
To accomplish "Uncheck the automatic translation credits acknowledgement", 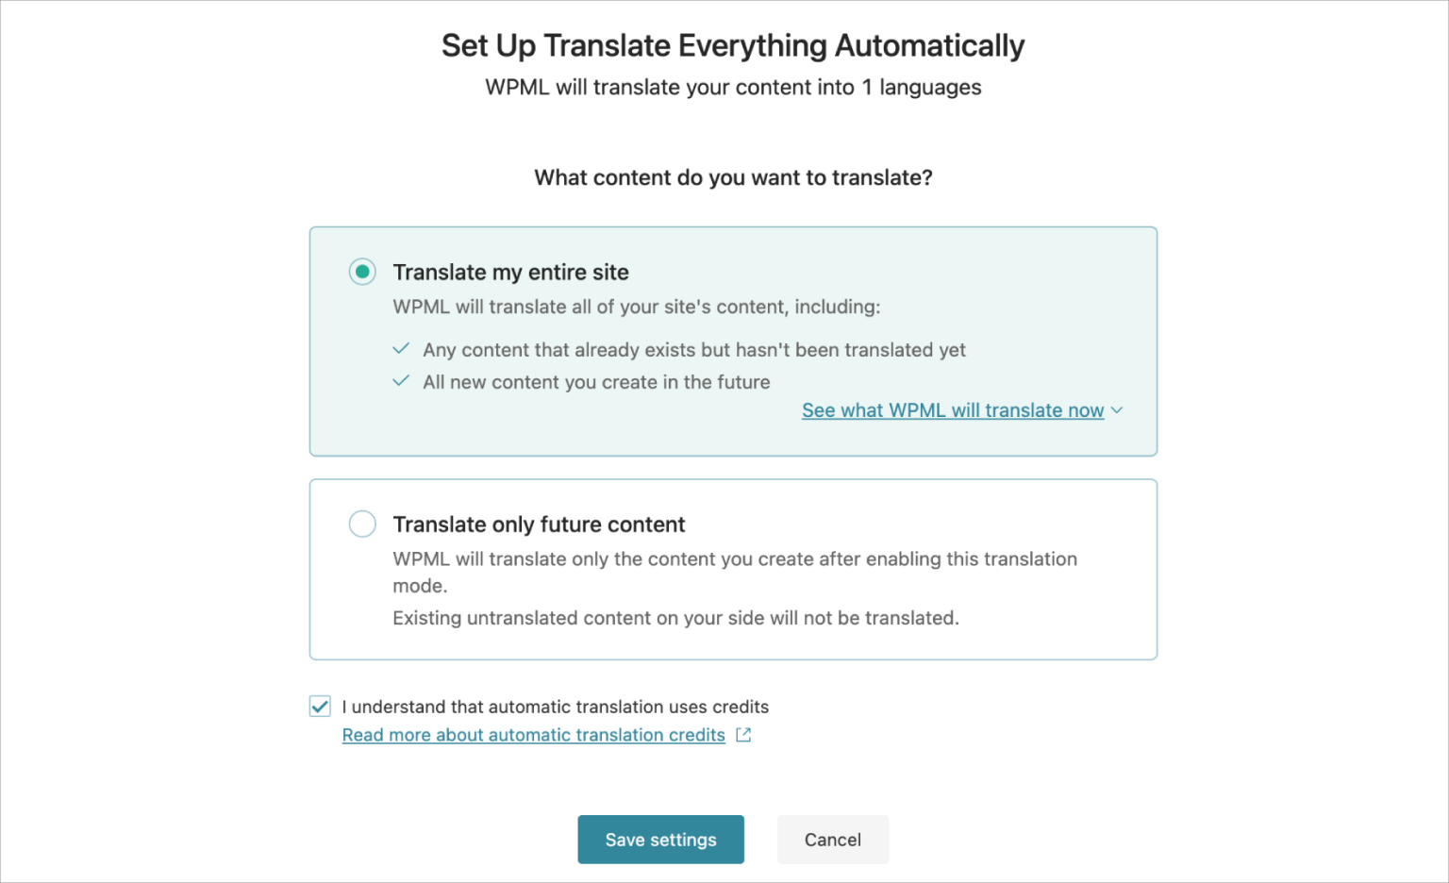I will (320, 706).
